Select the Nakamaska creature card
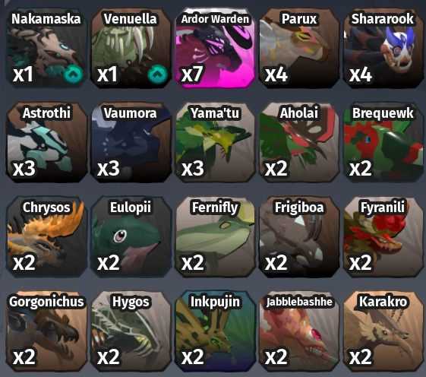This screenshot has height=377, width=426. (46, 48)
